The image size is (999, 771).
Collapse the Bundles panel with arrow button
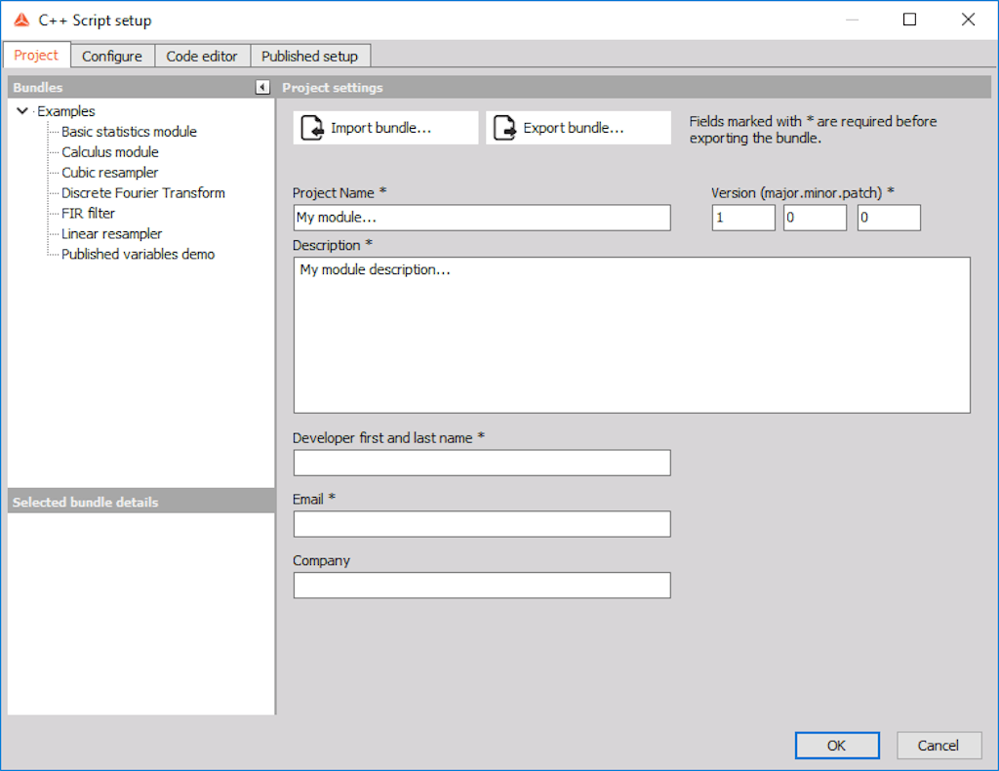click(262, 87)
